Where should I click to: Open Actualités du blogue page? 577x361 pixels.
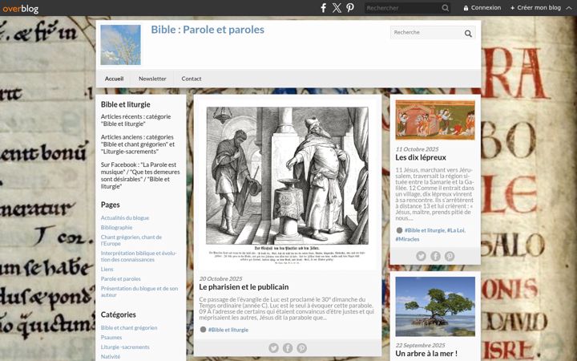tap(125, 217)
